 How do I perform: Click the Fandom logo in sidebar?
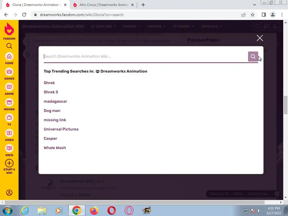9,31
